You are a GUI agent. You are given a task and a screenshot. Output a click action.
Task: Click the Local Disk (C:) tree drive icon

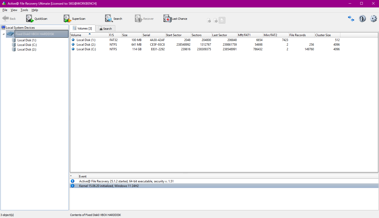(x=14, y=45)
